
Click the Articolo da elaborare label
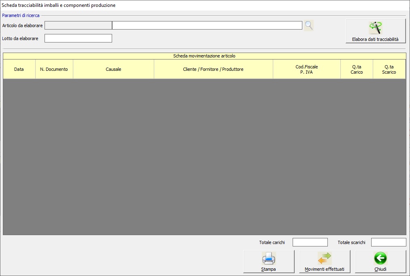[x=23, y=25]
